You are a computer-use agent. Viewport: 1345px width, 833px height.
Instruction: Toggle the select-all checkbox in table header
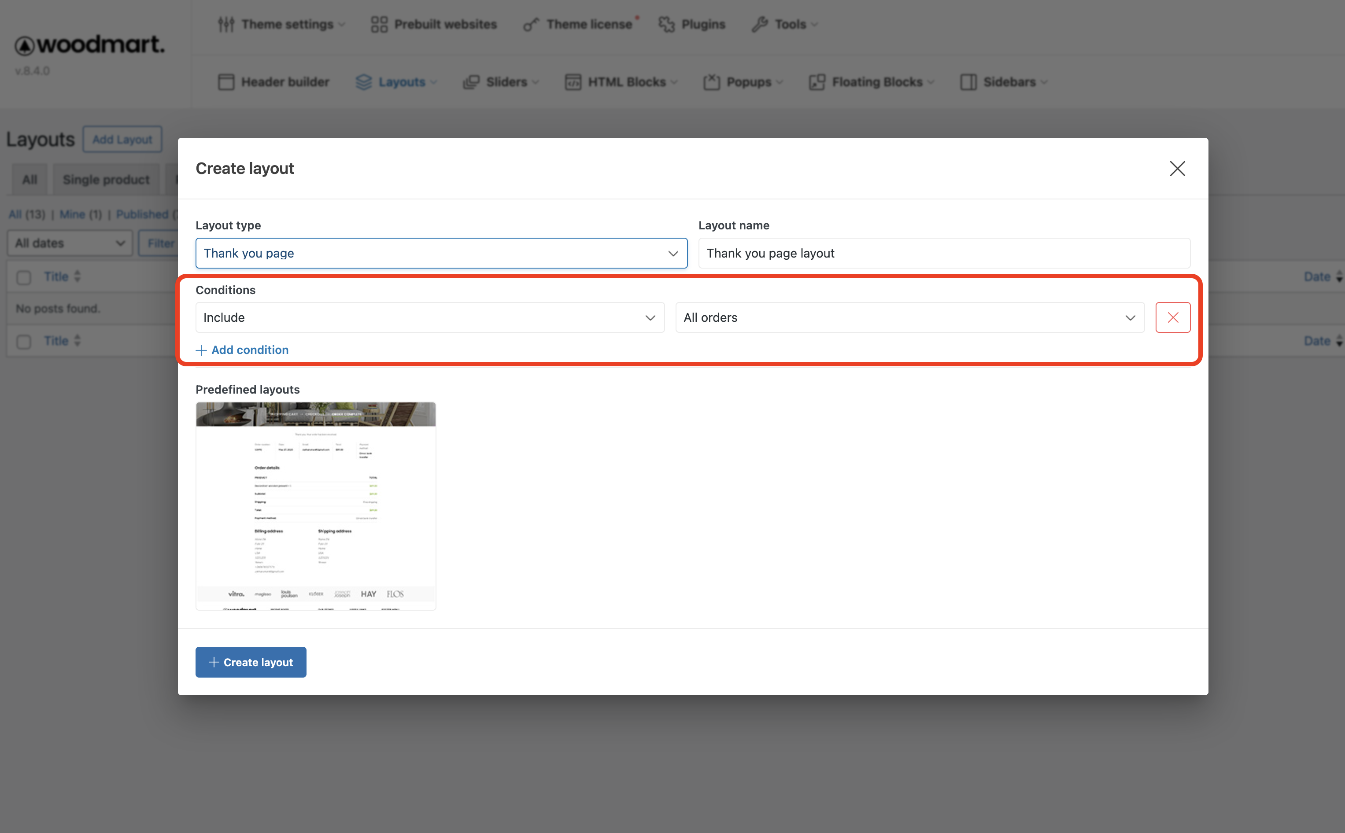24,277
